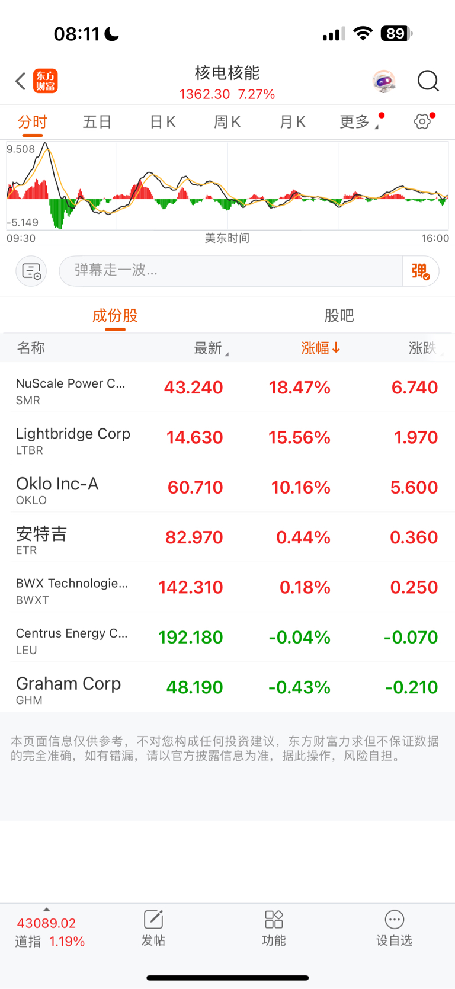Open Oklo Inc-A stock row
Viewport: 455px width, 989px height.
coord(227,488)
